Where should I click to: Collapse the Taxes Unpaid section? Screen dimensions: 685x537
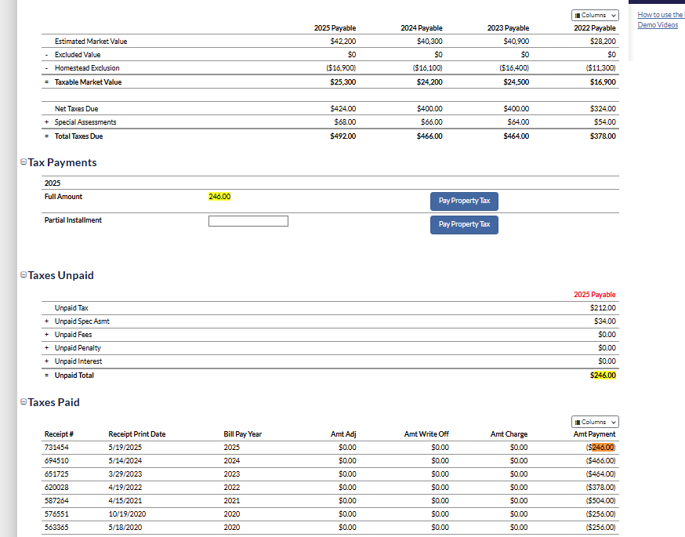point(23,276)
